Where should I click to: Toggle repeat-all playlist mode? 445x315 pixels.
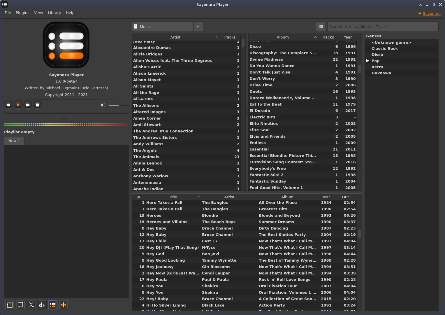pos(20,305)
